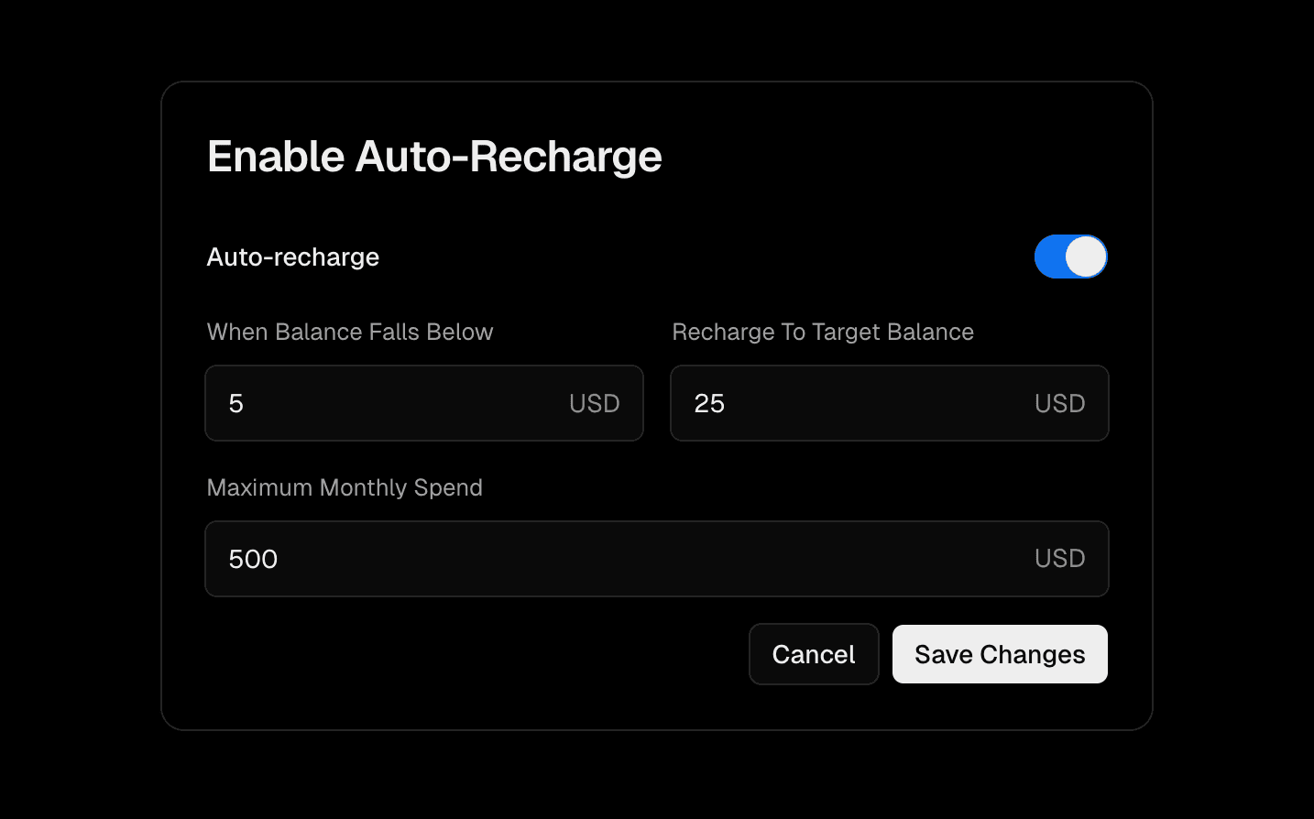1314x819 pixels.
Task: Click the value 25 in the target balance field
Action: pos(709,404)
